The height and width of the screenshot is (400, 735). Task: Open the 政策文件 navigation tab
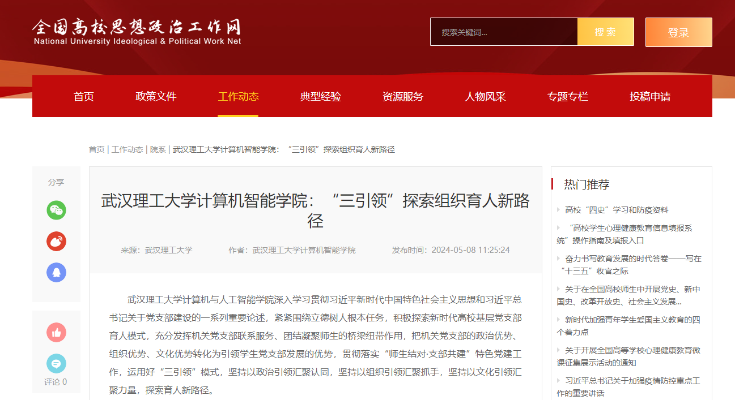coord(156,97)
